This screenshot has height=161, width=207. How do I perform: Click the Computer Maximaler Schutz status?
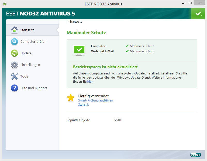[x=142, y=46]
